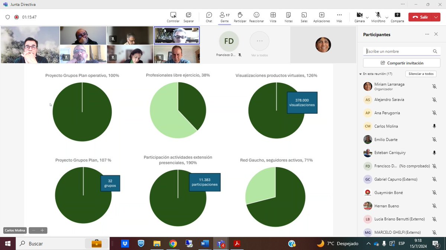Click Silenciar a todos button
This screenshot has height=250, width=446.
pos(421,74)
